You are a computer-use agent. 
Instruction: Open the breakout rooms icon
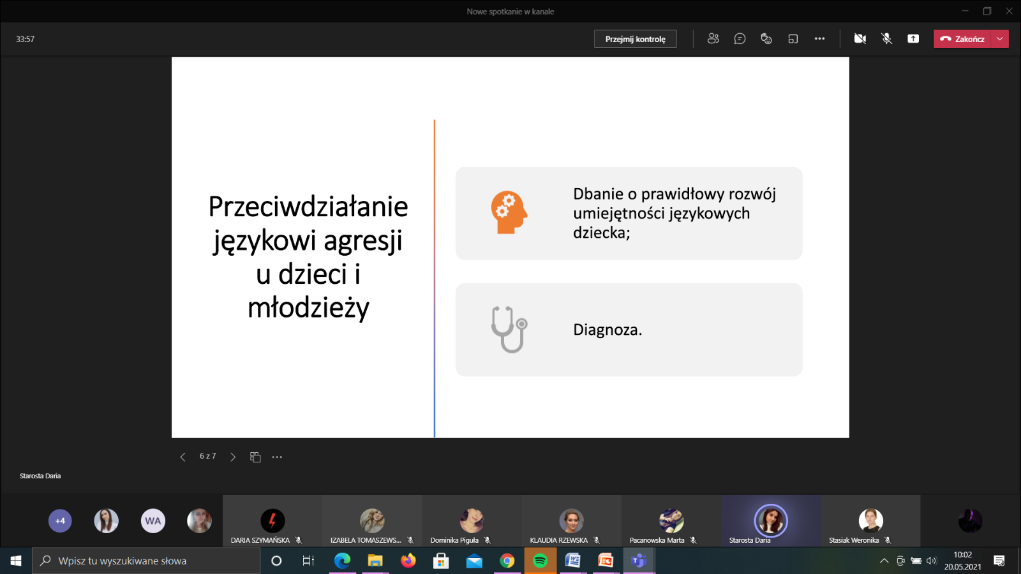(793, 39)
